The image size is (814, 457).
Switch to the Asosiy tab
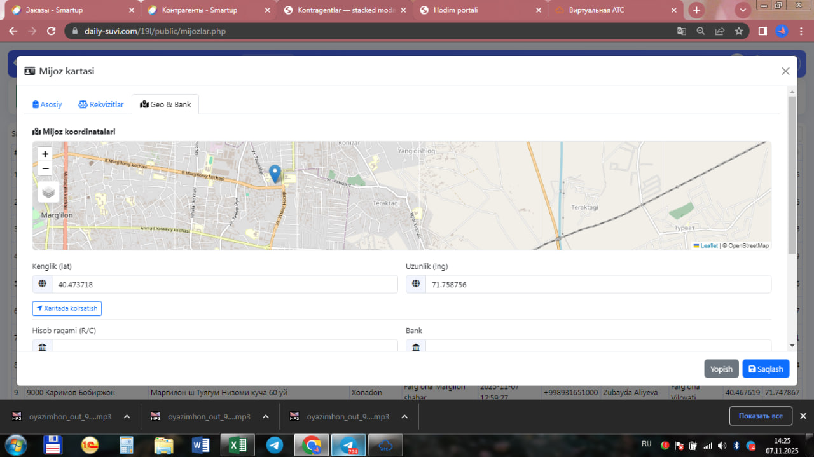48,104
